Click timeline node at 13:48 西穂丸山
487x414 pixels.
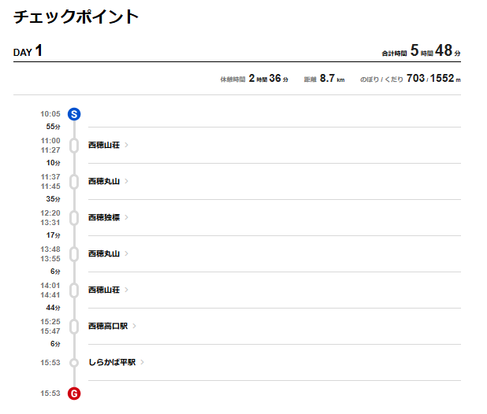pos(74,254)
